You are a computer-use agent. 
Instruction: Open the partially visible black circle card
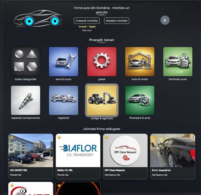tap(78, 189)
